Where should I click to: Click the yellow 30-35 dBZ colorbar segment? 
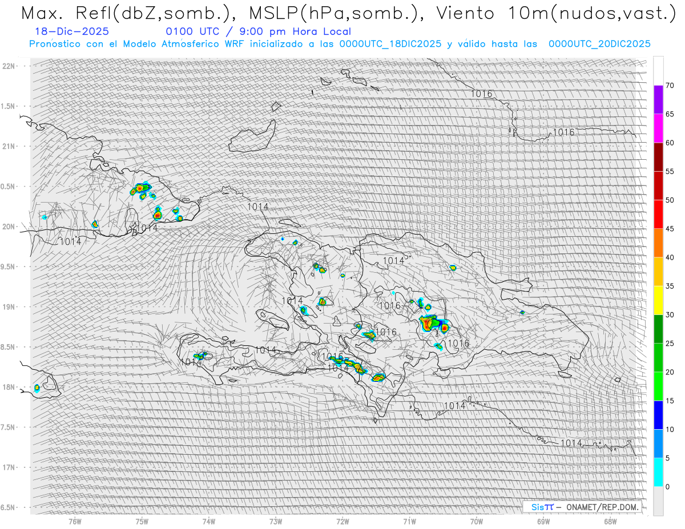pos(658,300)
